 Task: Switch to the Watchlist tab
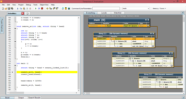click(x=118, y=13)
